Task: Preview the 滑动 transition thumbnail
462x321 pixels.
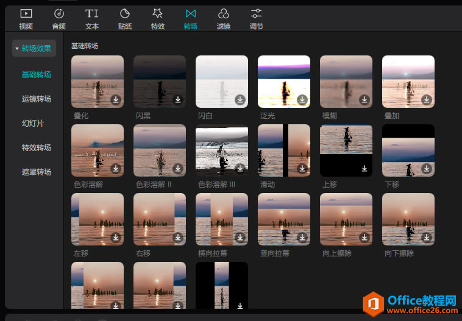Action: [x=284, y=150]
